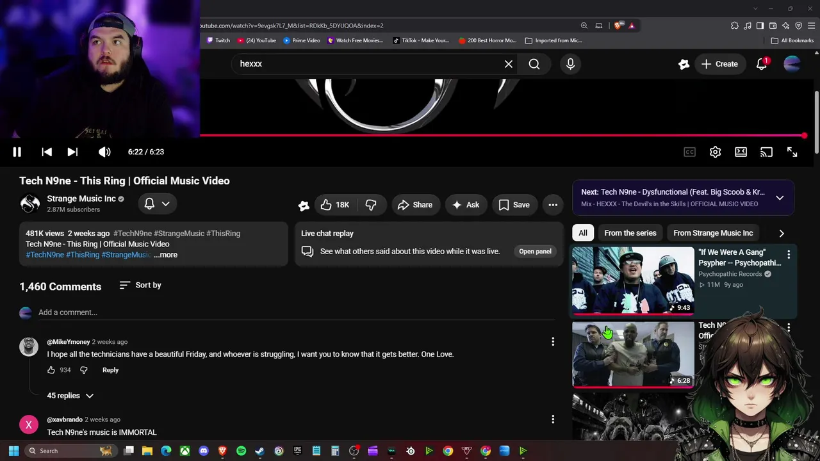Click the YouTube search magnifier button

pyautogui.click(x=534, y=64)
